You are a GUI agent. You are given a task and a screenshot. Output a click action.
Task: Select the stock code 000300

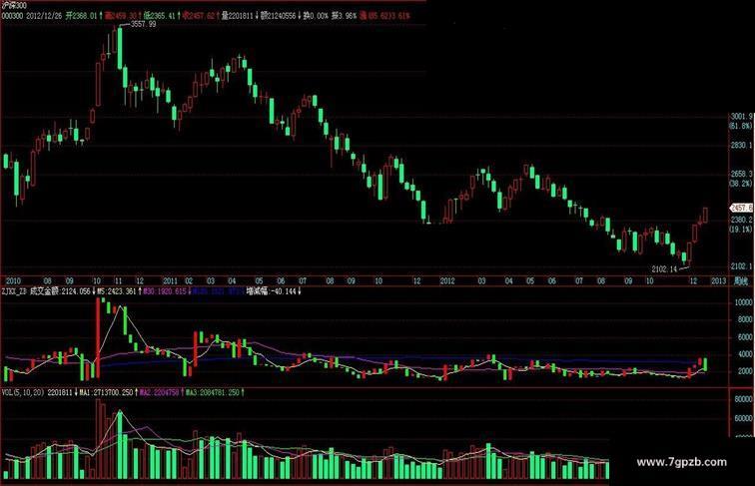pos(13,16)
